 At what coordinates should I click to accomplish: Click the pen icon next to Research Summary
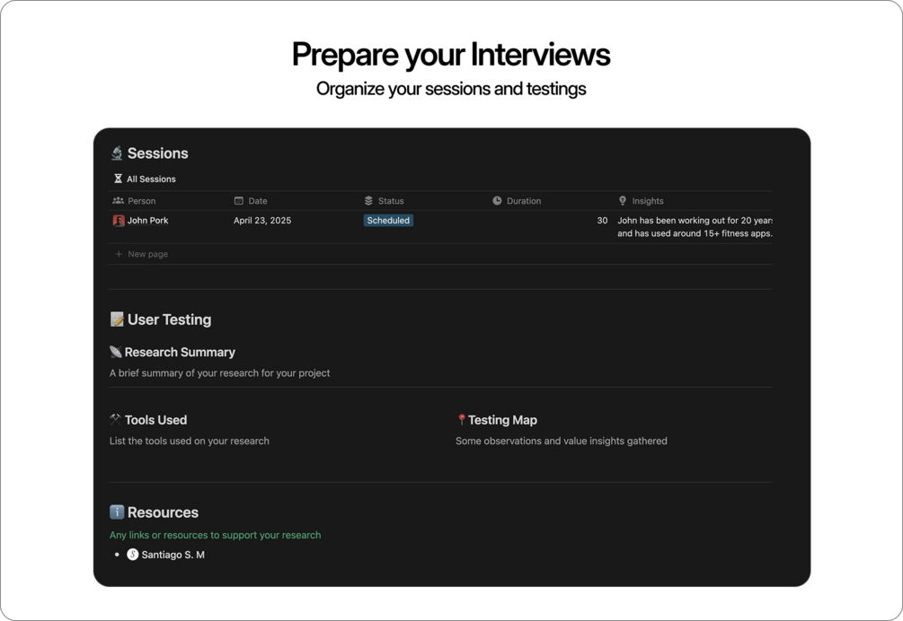point(115,352)
